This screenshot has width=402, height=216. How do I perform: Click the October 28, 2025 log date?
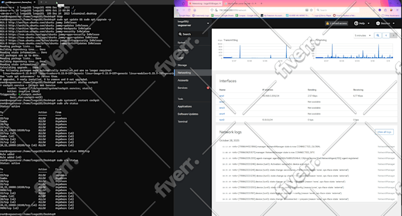(x=229, y=141)
